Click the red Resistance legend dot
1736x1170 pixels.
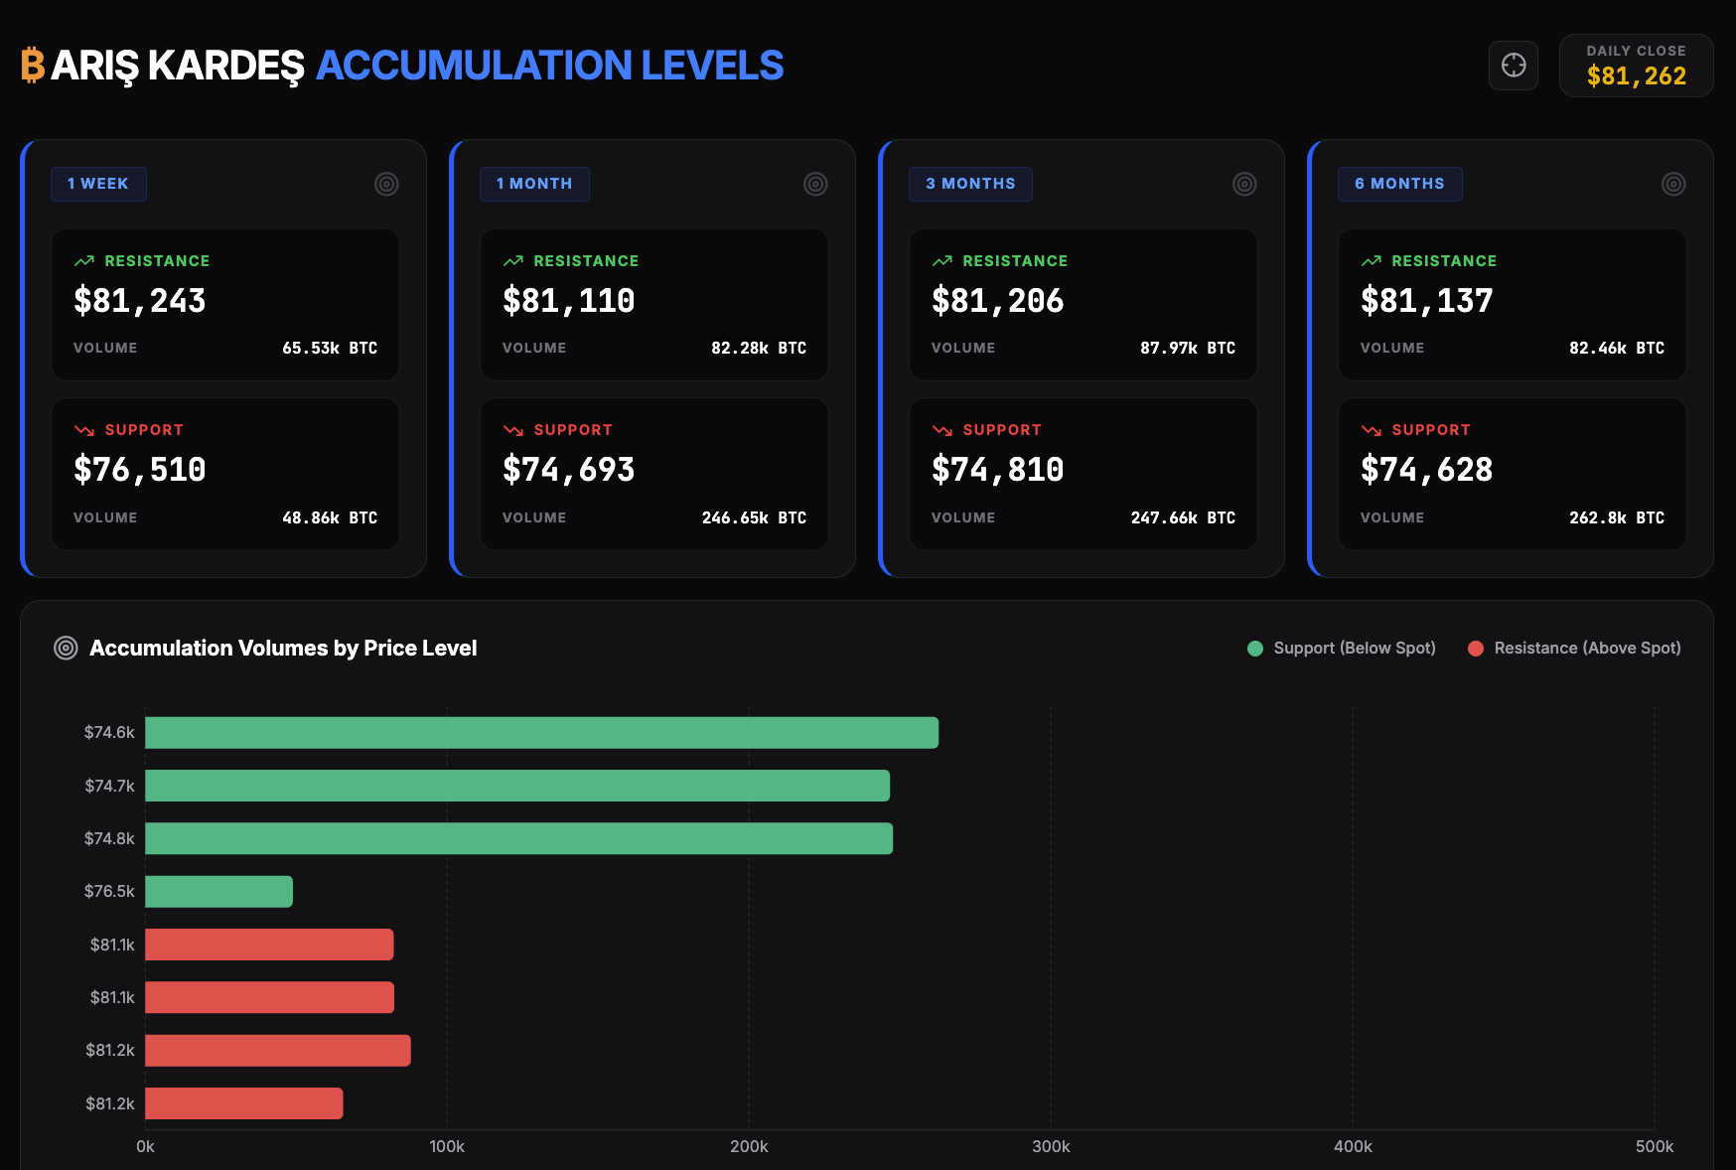point(1476,649)
